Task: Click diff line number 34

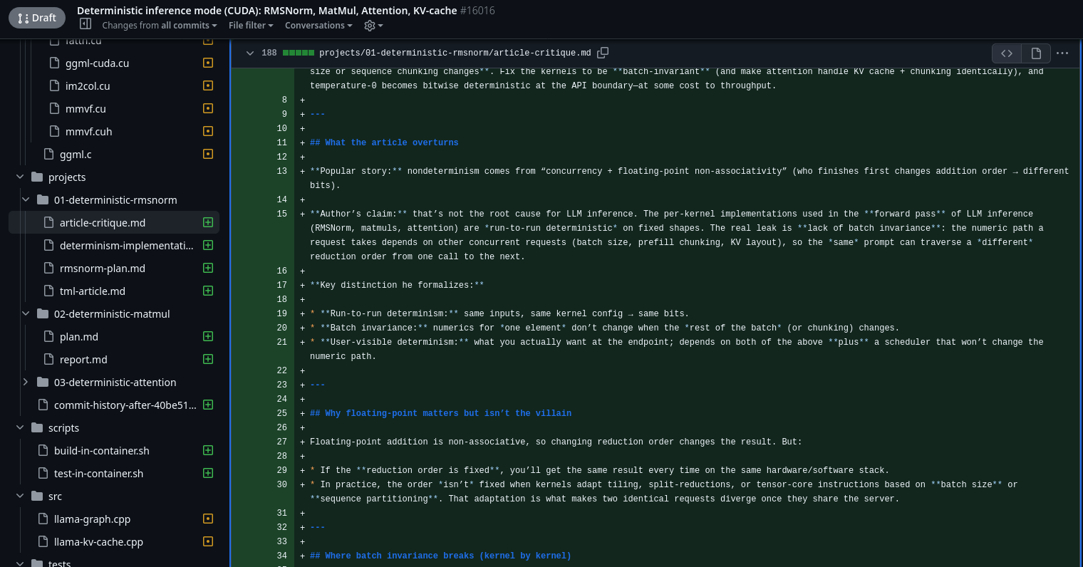Action: click(282, 556)
